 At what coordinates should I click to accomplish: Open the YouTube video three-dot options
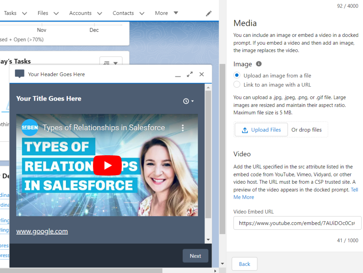pos(183,128)
